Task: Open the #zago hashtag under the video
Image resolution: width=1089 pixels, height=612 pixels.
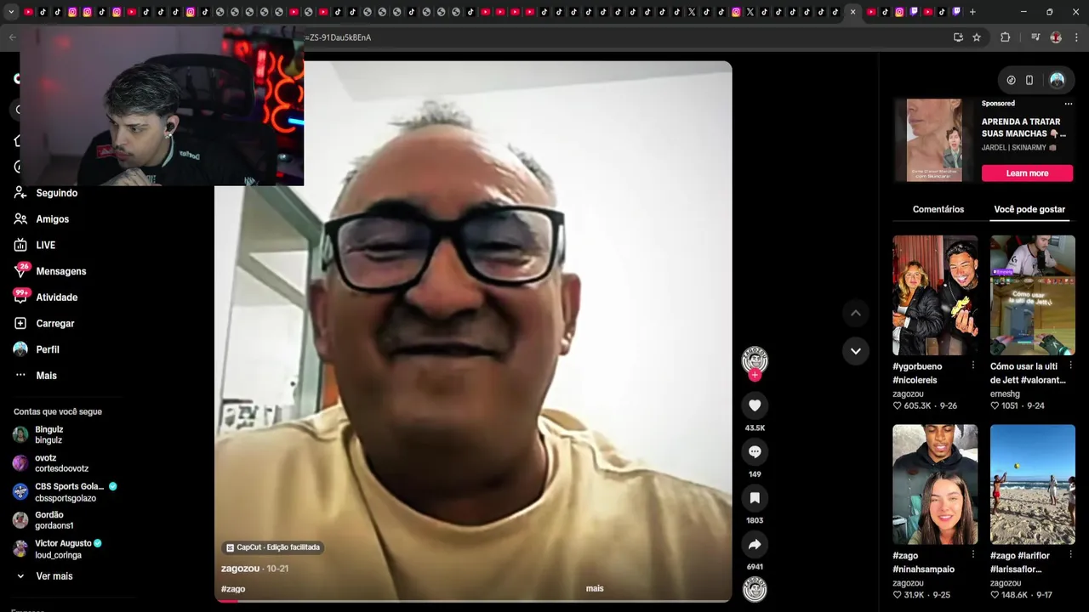Action: (233, 588)
